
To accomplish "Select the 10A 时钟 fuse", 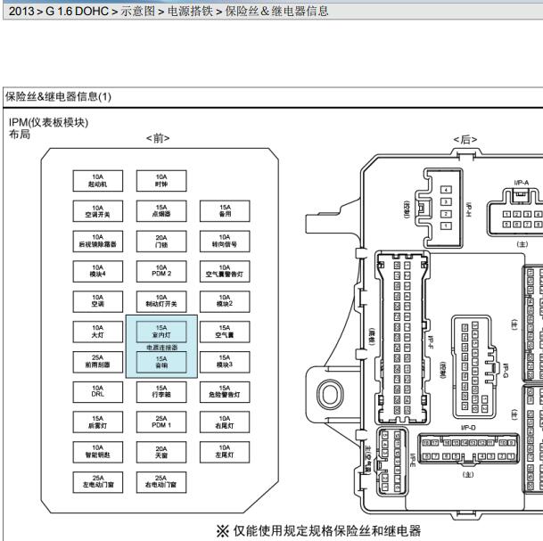I will [161, 181].
